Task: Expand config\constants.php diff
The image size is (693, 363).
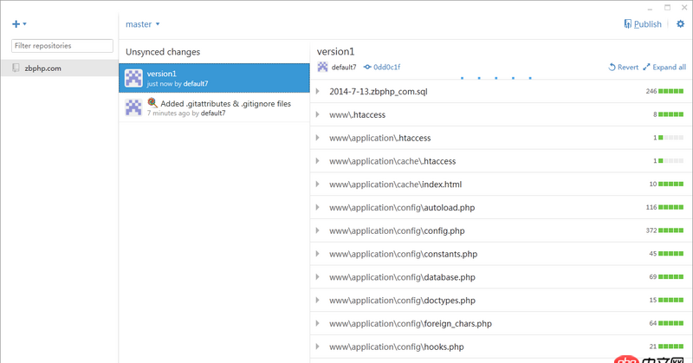Action: click(x=317, y=254)
